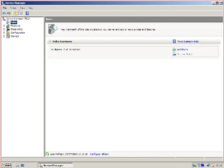Click the Diagnostics node icon in tree
224x168 pixels.
(8, 29)
